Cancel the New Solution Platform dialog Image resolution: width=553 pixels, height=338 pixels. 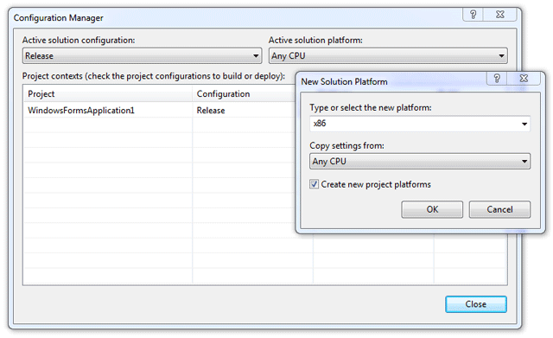499,209
